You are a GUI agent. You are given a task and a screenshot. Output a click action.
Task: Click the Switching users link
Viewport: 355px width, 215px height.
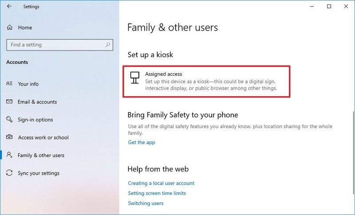pos(146,203)
